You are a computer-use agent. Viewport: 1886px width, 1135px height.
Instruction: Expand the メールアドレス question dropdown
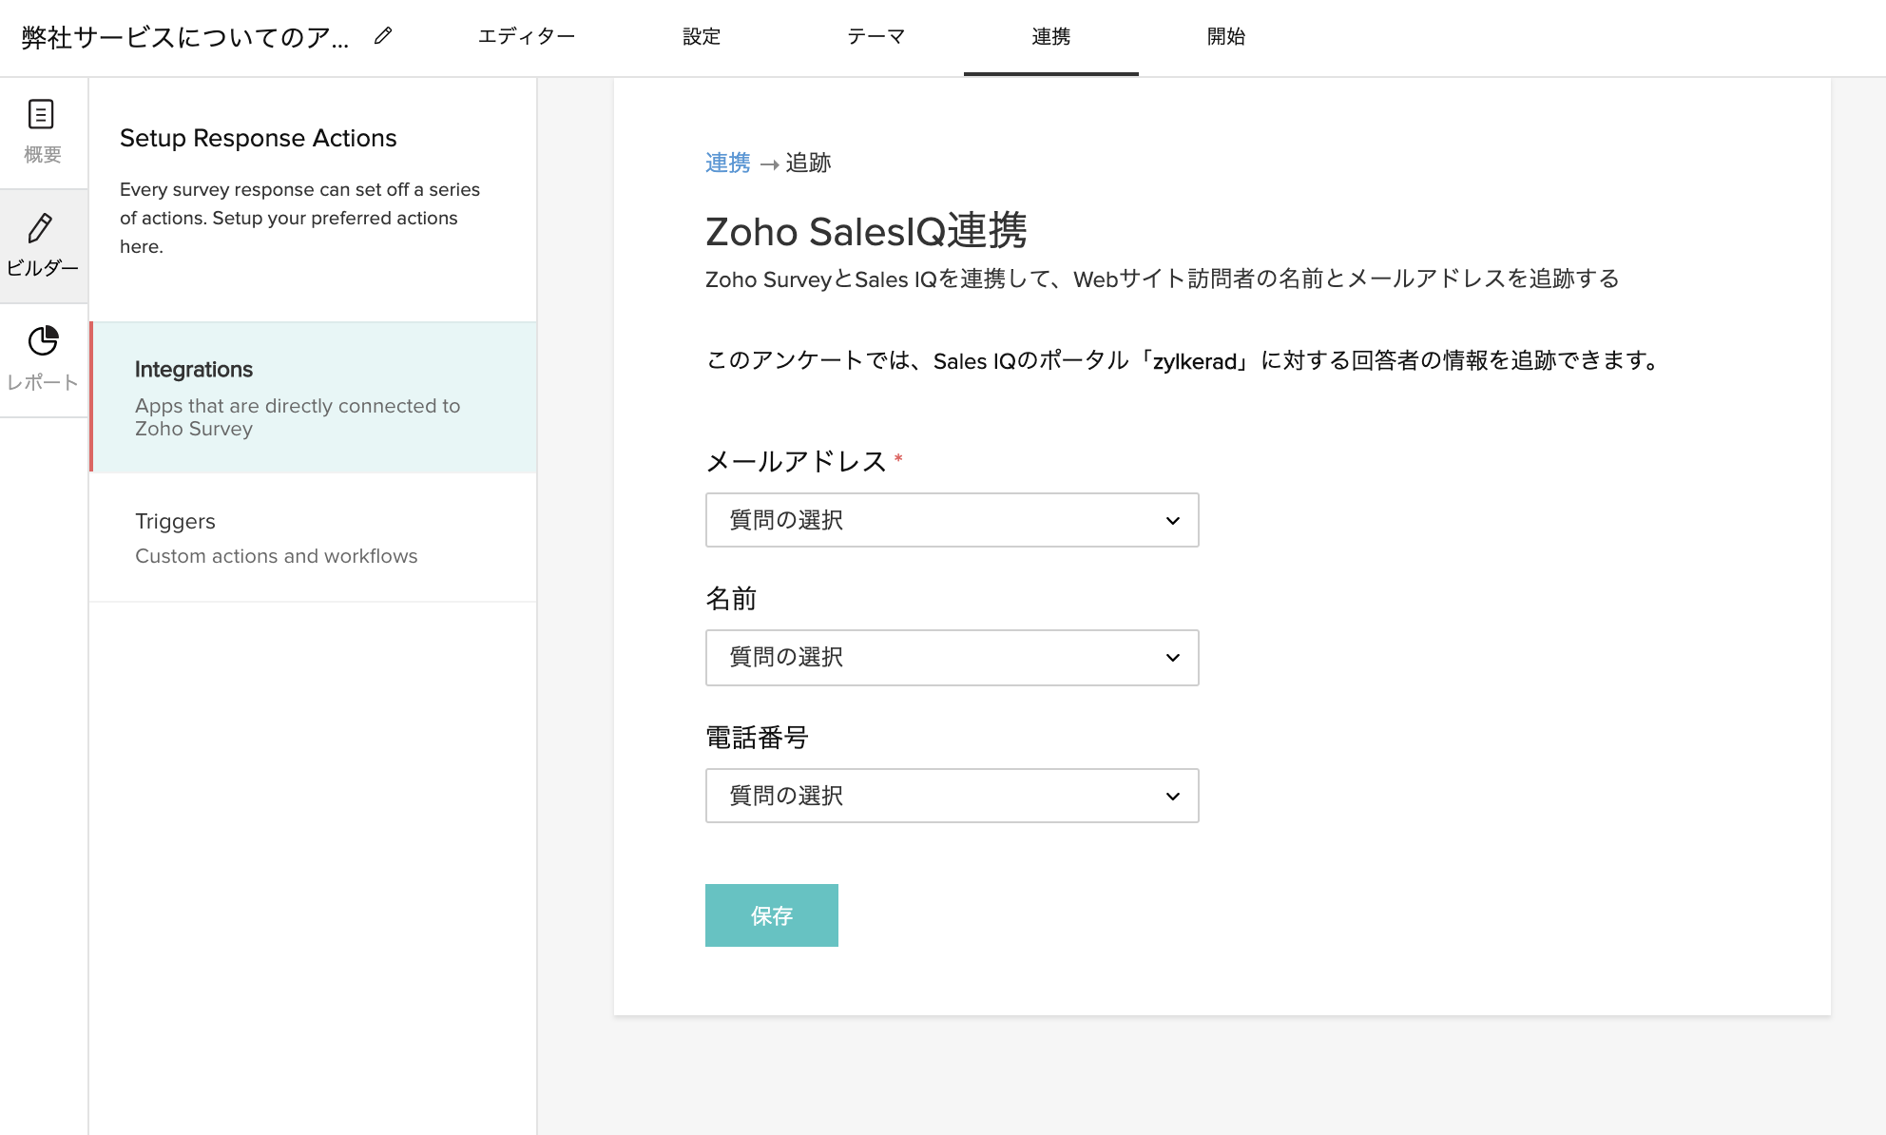coord(951,520)
